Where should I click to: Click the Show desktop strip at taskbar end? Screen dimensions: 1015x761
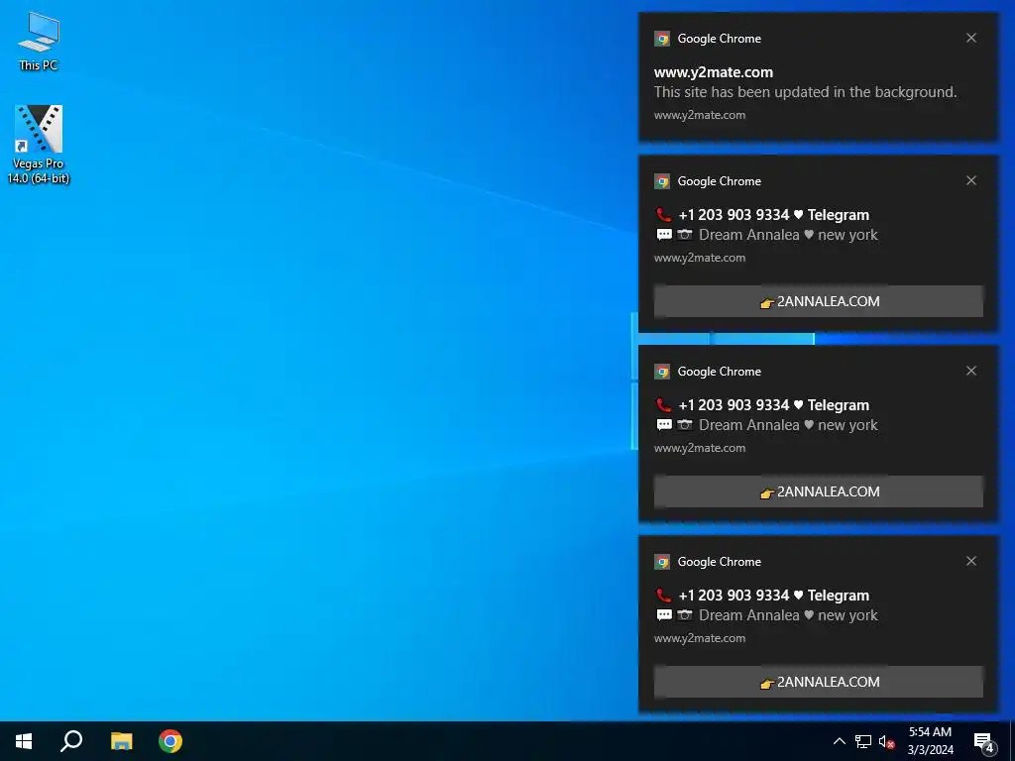click(1012, 741)
